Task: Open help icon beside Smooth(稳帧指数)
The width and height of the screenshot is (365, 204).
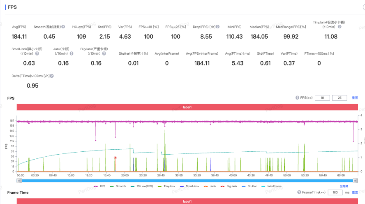Action: [x=63, y=27]
